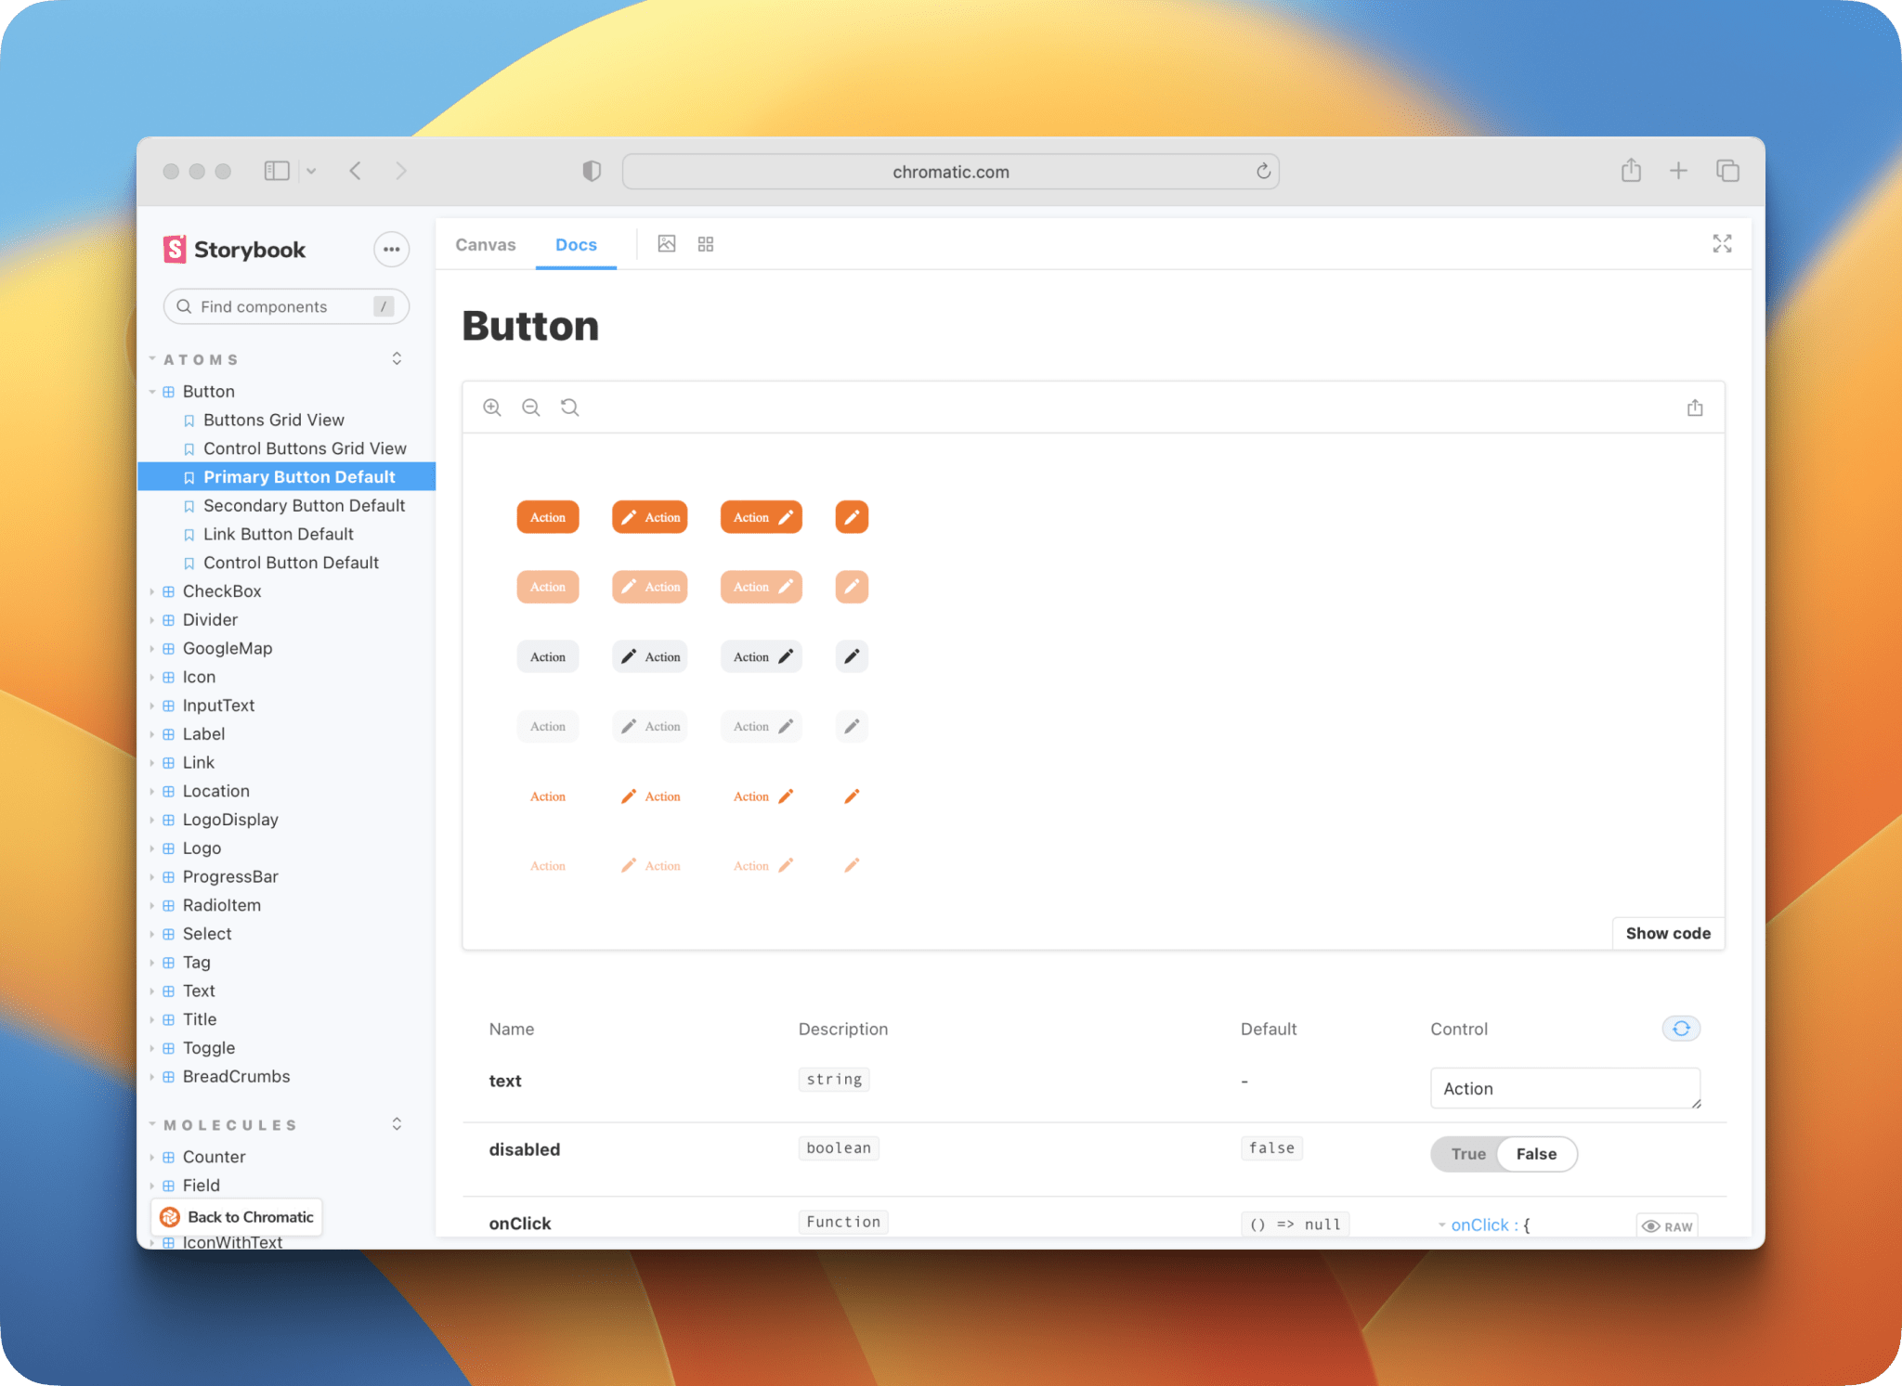Viewport: 1902px width, 1386px height.
Task: Click orange link-style pencil icon
Action: click(852, 796)
